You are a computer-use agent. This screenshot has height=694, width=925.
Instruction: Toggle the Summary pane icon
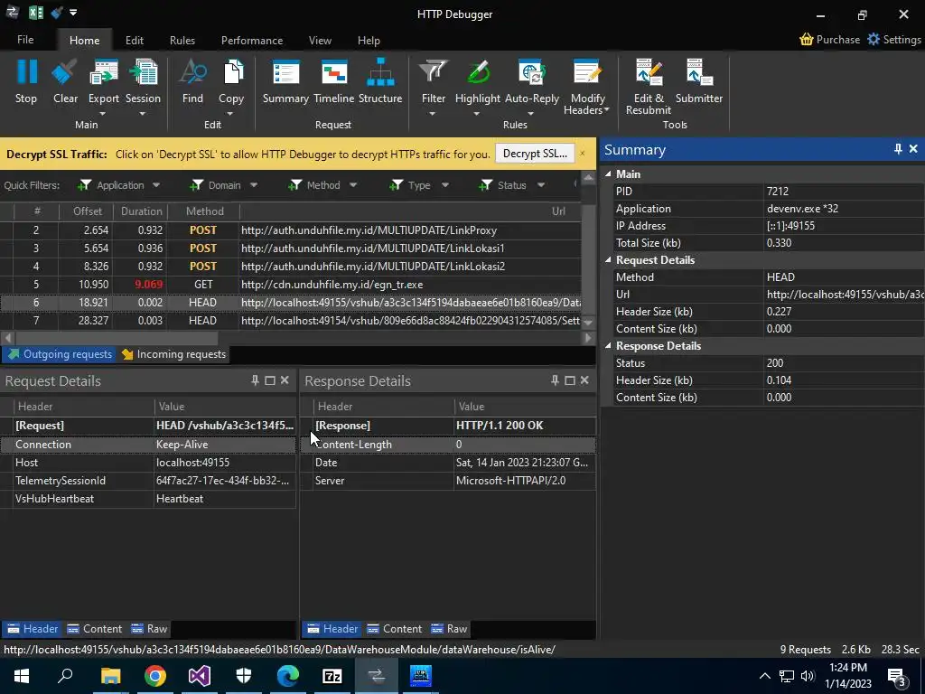click(285, 72)
